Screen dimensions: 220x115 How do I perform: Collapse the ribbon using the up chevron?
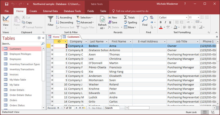pyautogui.click(x=217, y=33)
